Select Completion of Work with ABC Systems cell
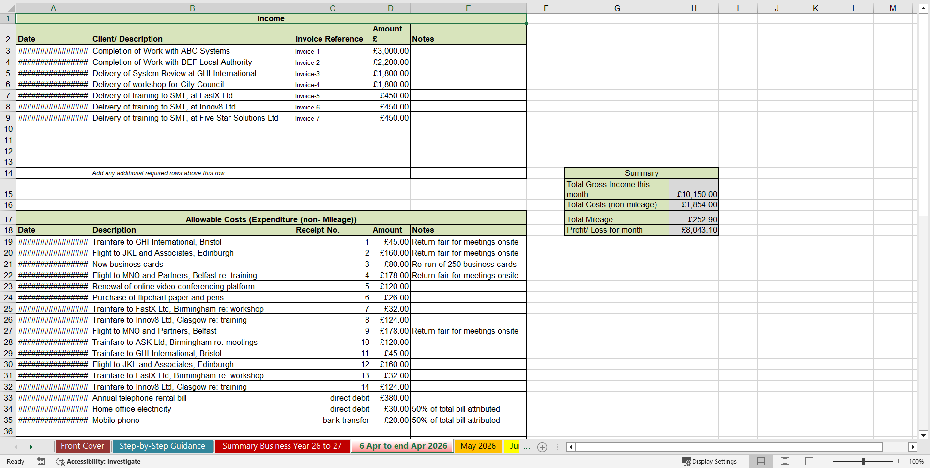 (x=192, y=51)
